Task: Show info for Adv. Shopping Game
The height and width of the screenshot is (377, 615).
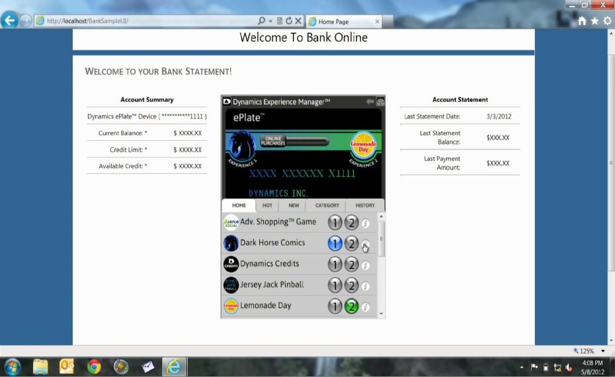Action: tap(365, 223)
